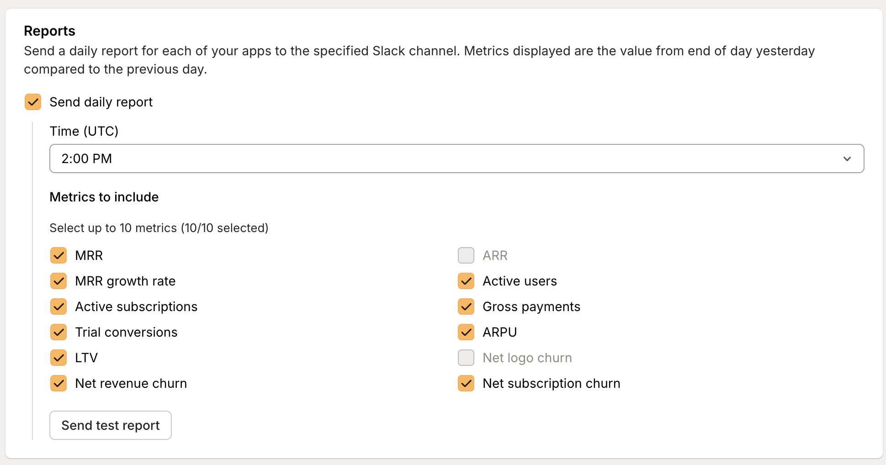The height and width of the screenshot is (465, 886).
Task: Uncheck MRR growth rate
Action: tap(58, 281)
